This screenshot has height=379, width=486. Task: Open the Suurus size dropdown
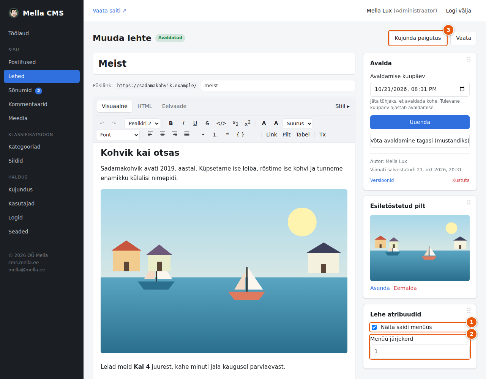point(298,123)
